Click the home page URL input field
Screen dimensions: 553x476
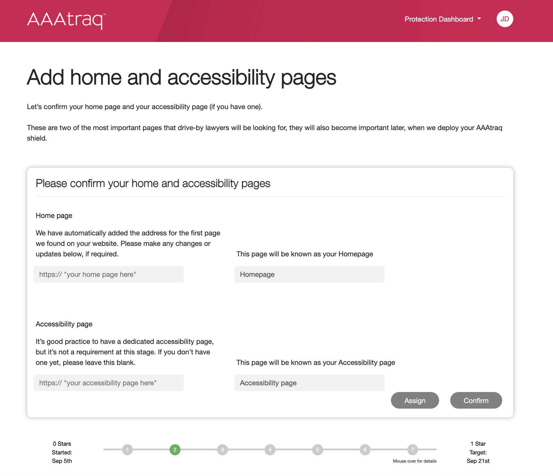[x=109, y=274]
